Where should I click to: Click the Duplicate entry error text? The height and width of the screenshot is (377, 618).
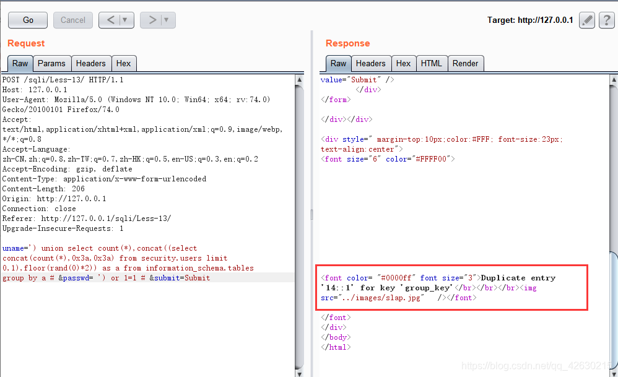(438, 283)
